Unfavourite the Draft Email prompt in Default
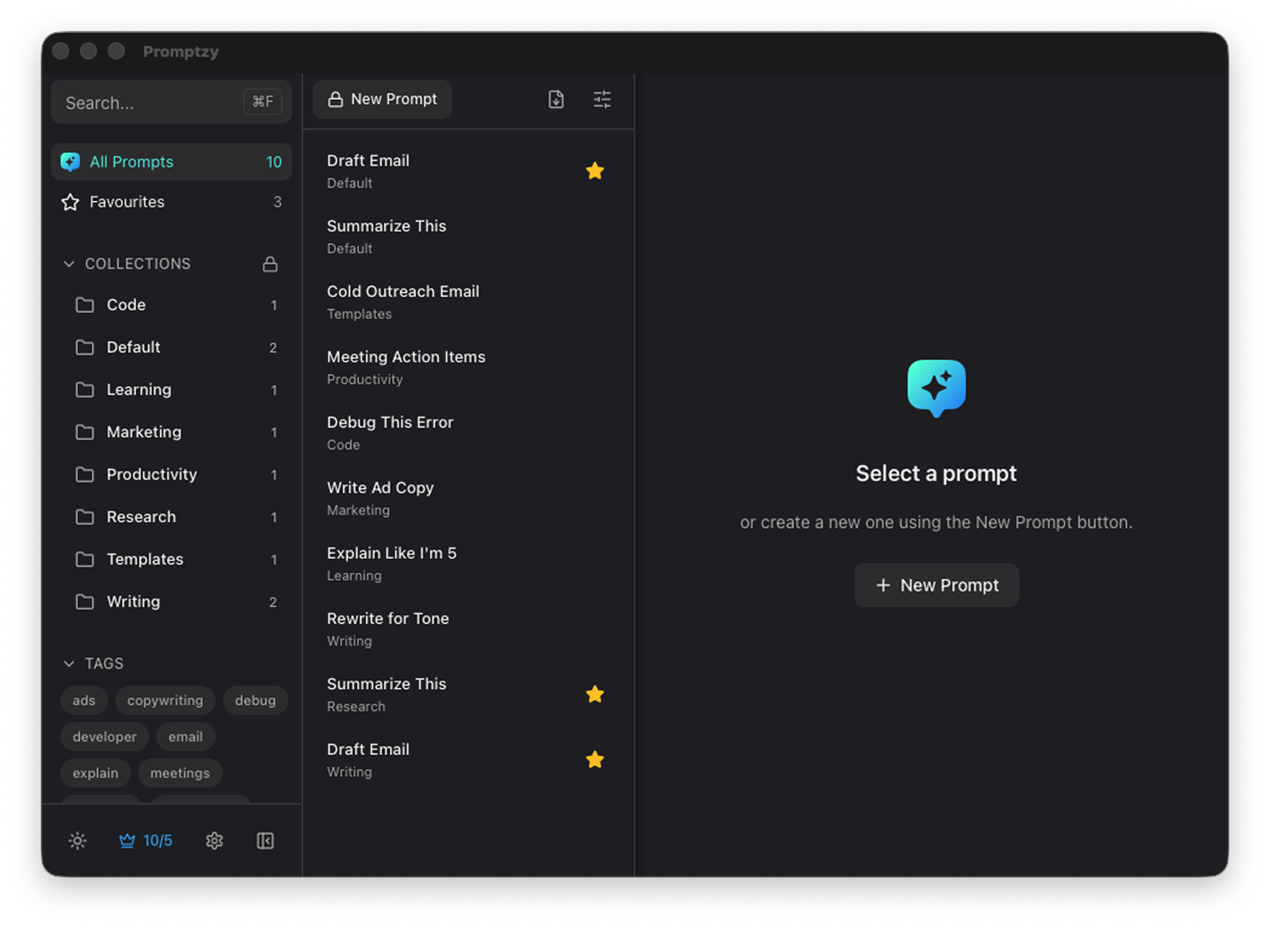This screenshot has width=1270, height=928. [x=595, y=170]
